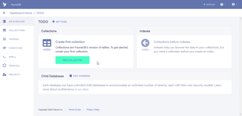
Task: Click the user account avatar icon
Action: [x=233, y=4]
